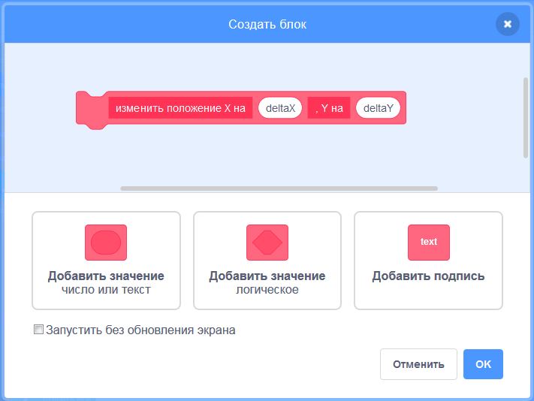Click the vertical scrollbar in the preview area

pyautogui.click(x=526, y=117)
